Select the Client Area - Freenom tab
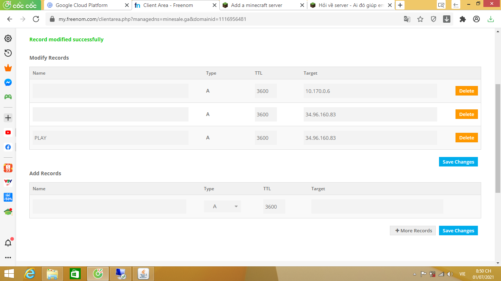Screen dimensions: 501x281 pos(168,5)
